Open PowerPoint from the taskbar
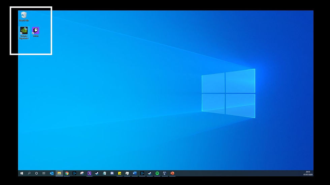This screenshot has height=185, width=330. tap(172, 173)
